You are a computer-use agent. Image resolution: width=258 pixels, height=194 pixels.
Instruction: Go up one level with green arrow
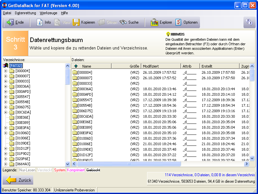[x=76, y=66]
